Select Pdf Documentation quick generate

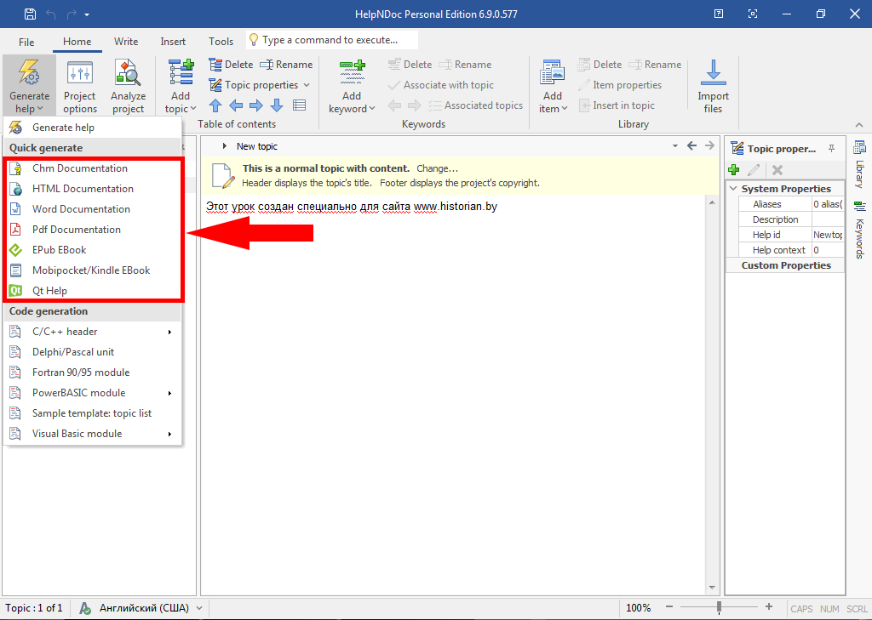click(92, 230)
